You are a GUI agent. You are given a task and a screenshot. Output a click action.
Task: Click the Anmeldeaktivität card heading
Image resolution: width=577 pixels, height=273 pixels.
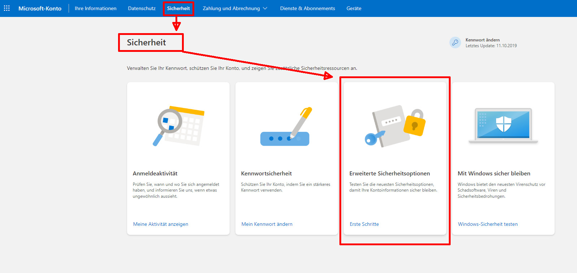click(155, 174)
